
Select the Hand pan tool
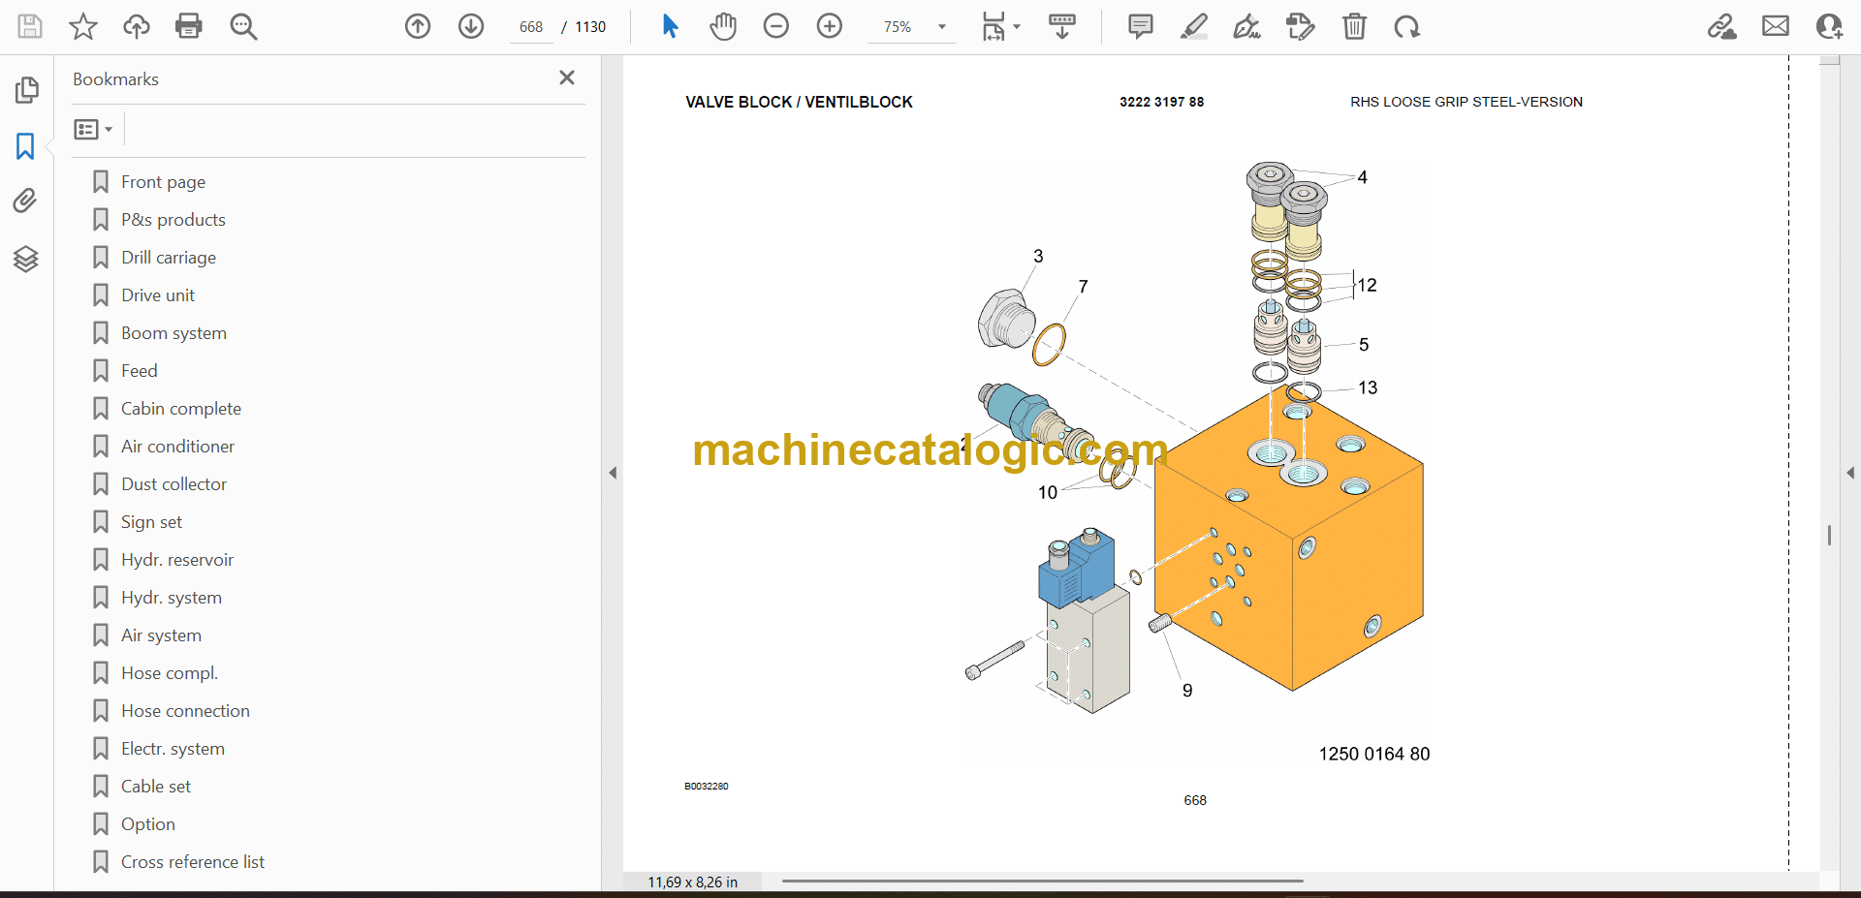click(723, 26)
